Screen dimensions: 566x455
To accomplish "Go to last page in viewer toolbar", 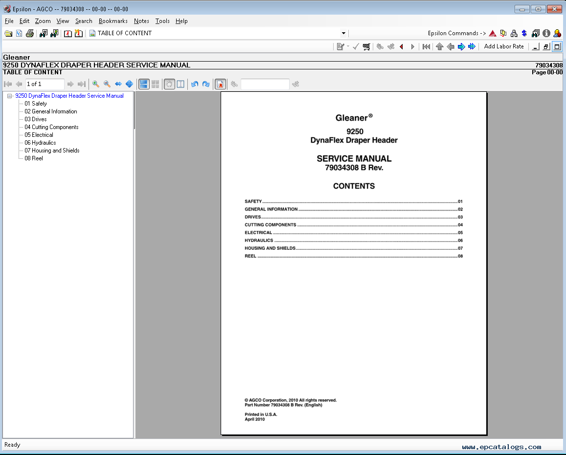I will click(x=82, y=84).
